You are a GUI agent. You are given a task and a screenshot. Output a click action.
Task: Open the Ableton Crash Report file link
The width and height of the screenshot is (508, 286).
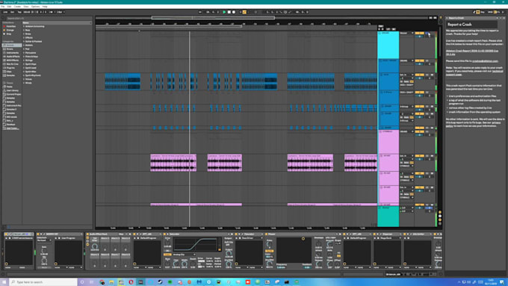471,52
